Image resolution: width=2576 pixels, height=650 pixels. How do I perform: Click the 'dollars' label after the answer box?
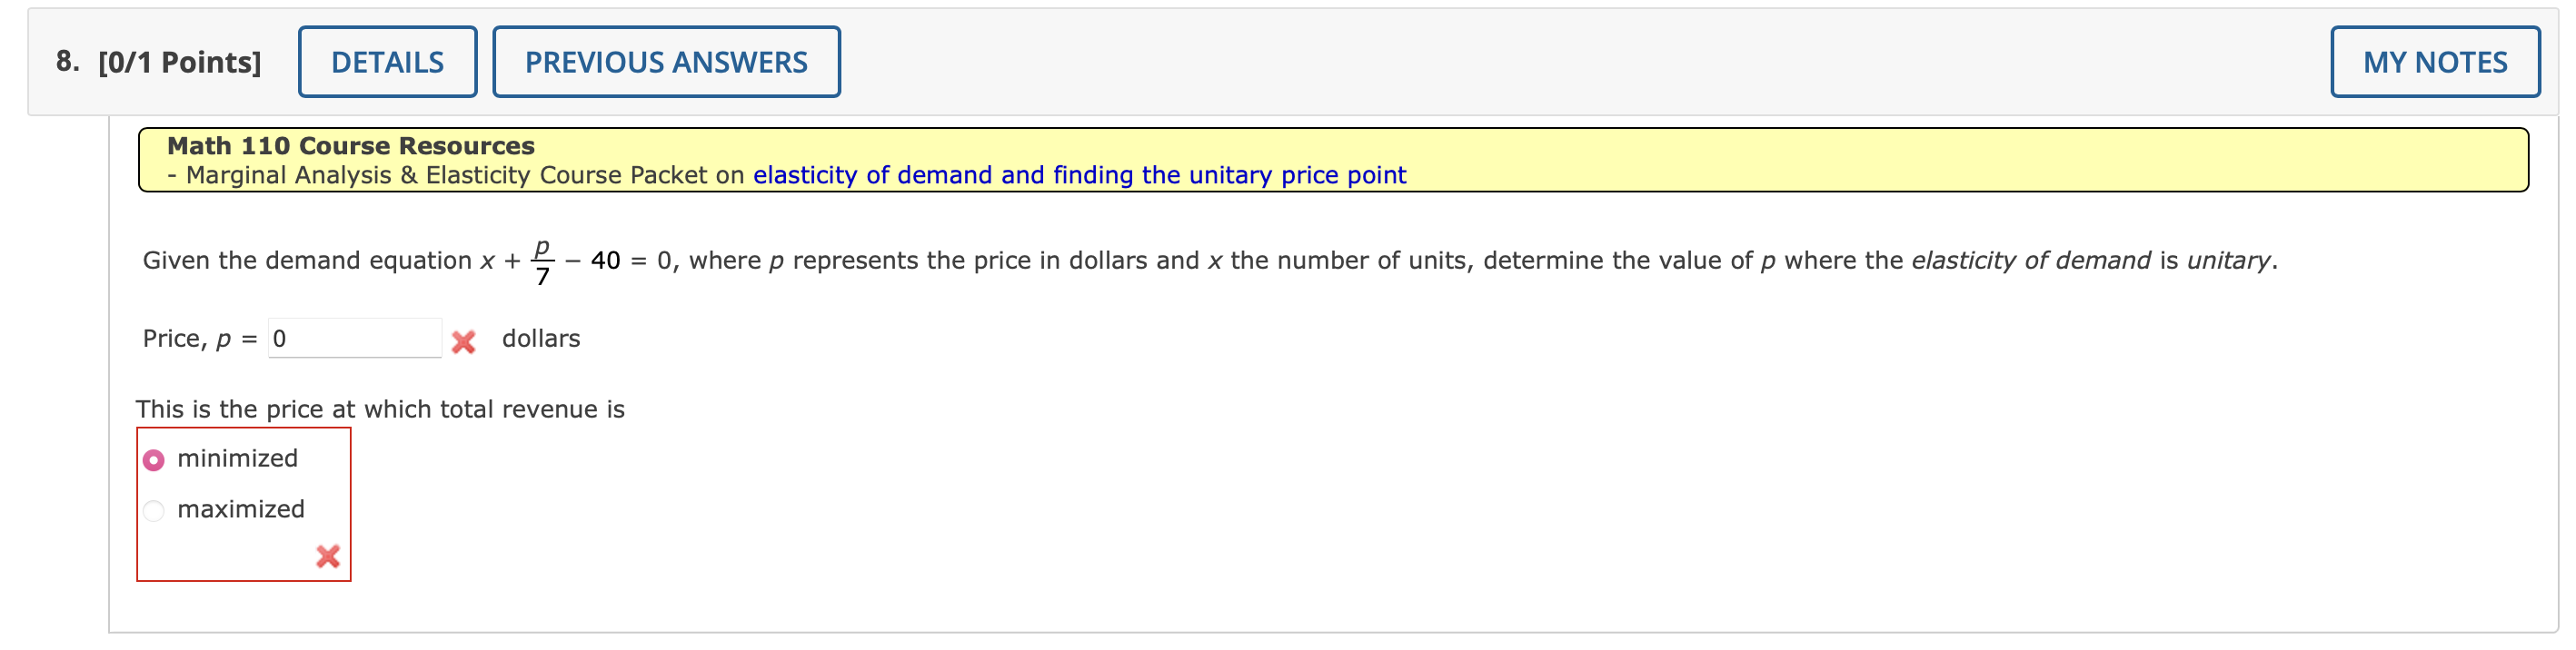[x=541, y=339]
